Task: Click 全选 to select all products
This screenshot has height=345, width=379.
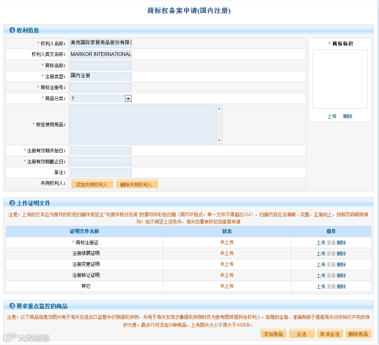Action: pyautogui.click(x=302, y=334)
